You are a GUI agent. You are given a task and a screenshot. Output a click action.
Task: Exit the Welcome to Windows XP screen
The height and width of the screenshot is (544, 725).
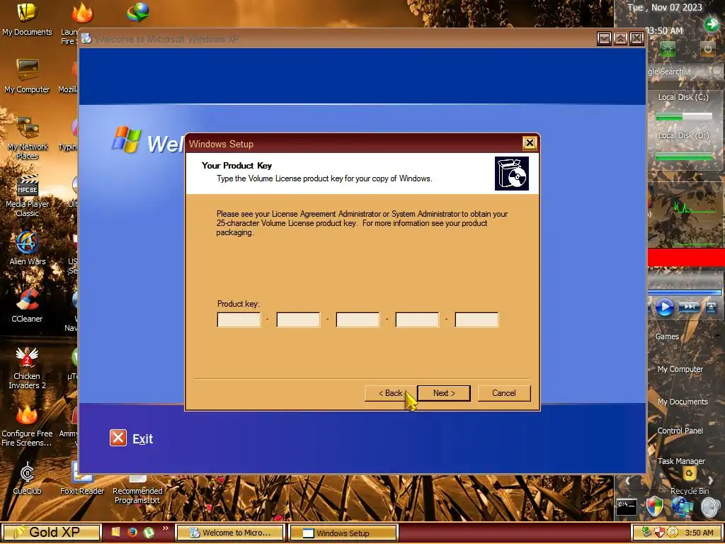click(131, 438)
